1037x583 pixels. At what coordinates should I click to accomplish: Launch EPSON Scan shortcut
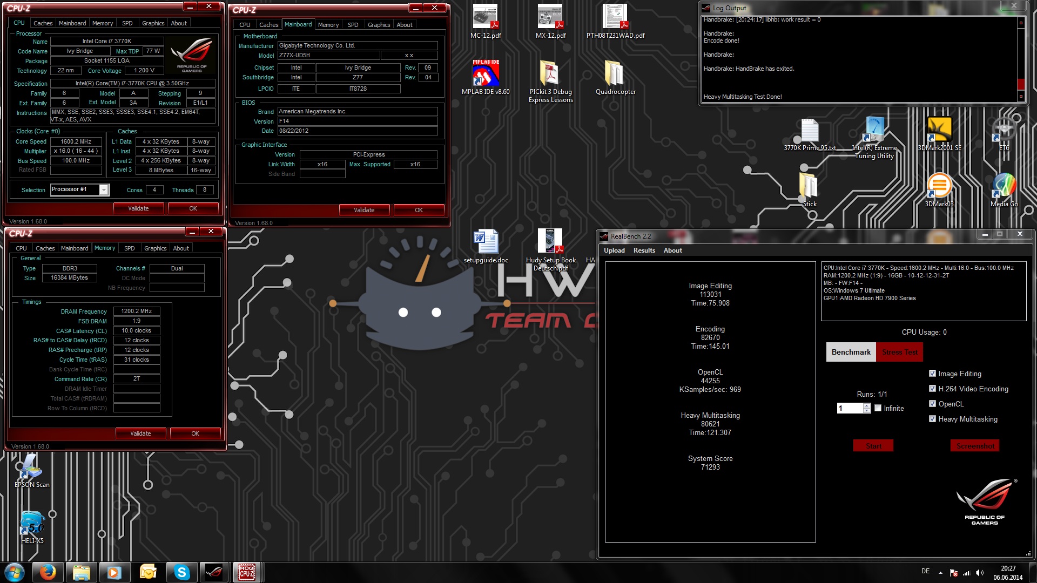tap(32, 471)
